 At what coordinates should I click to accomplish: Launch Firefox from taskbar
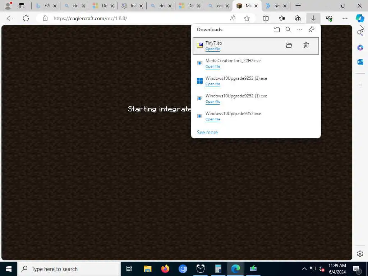pyautogui.click(x=165, y=269)
